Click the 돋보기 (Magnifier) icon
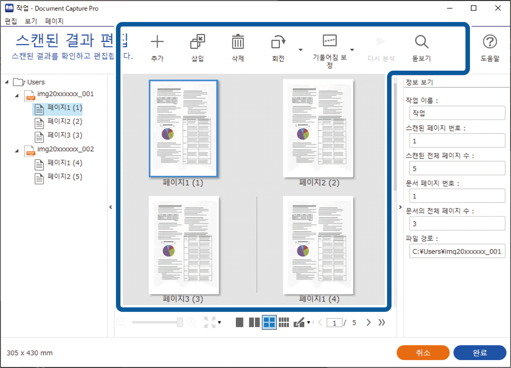Viewport: 511px width, 368px height. (421, 42)
